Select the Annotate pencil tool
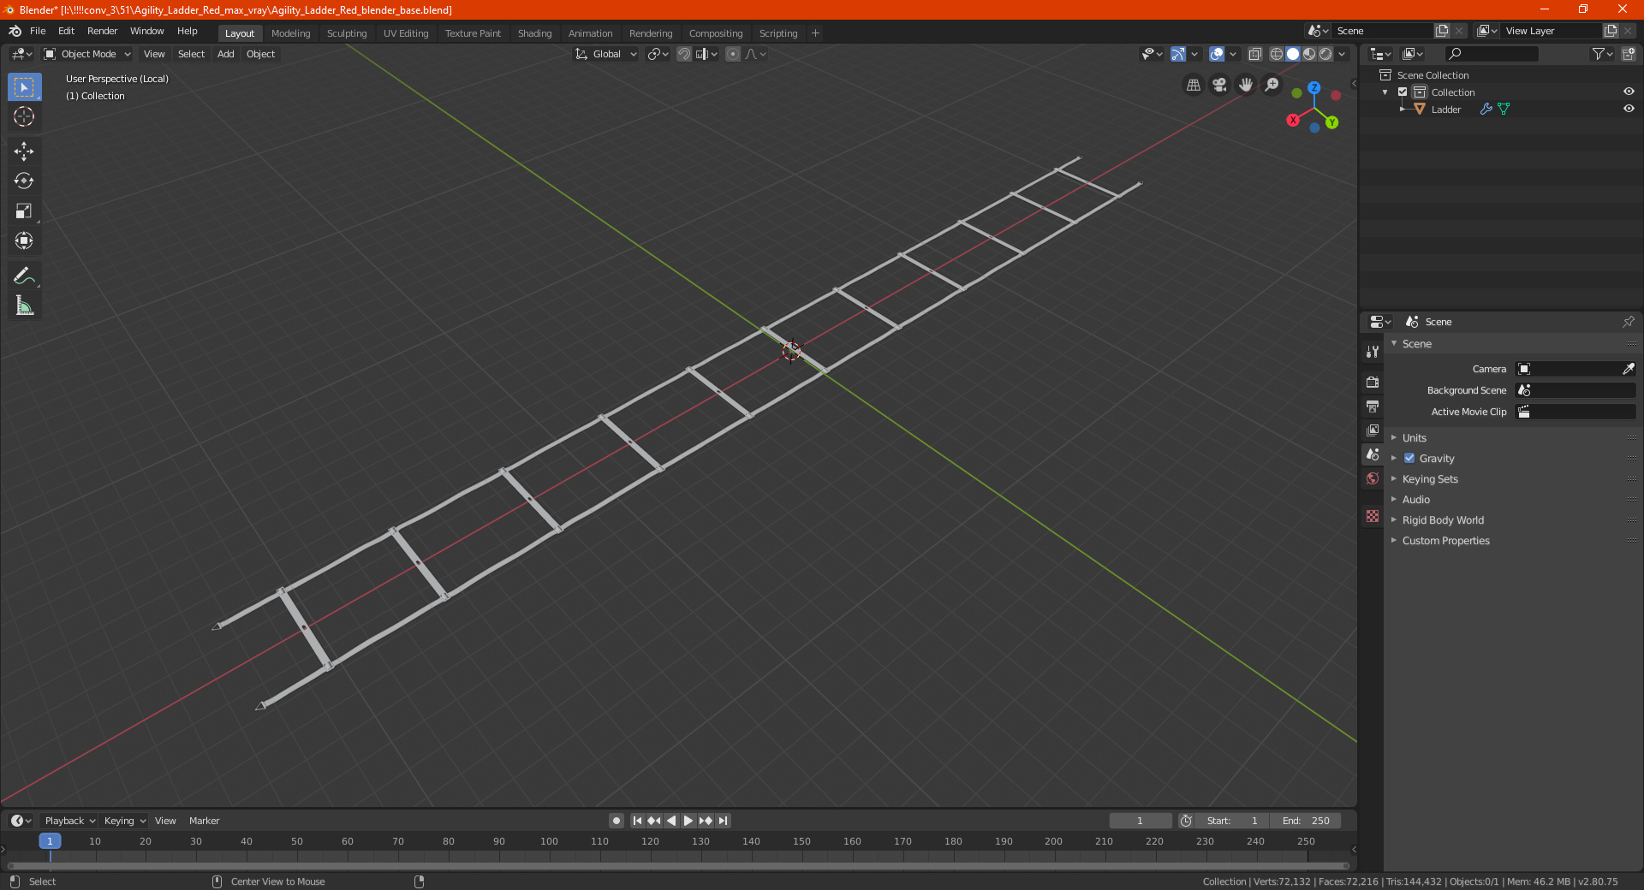Viewport: 1644px width, 890px height. pos(24,276)
